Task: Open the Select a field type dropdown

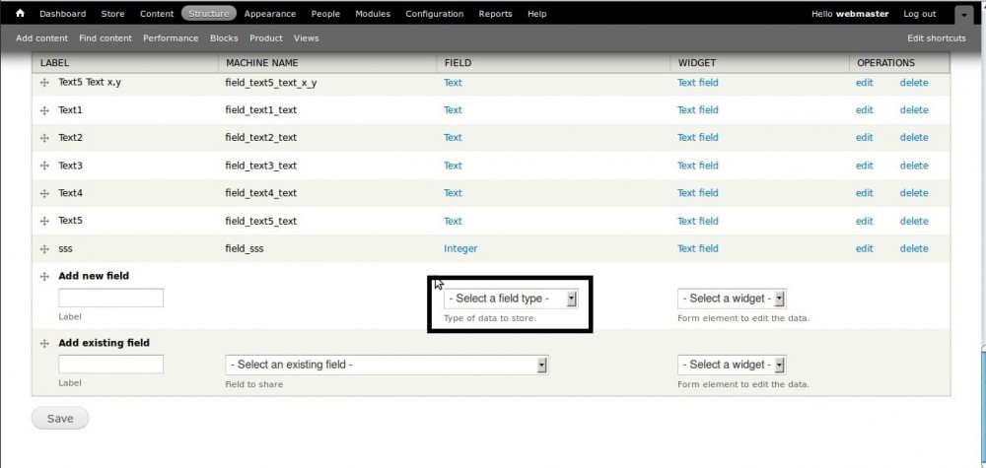Action: [511, 299]
